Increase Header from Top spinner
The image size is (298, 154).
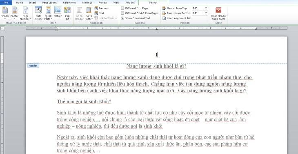(x=206, y=7)
